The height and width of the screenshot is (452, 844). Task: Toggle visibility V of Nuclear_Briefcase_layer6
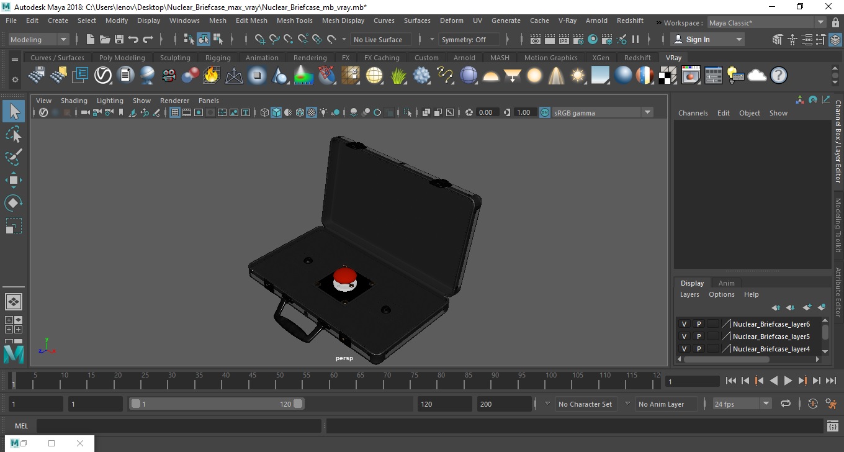point(684,324)
